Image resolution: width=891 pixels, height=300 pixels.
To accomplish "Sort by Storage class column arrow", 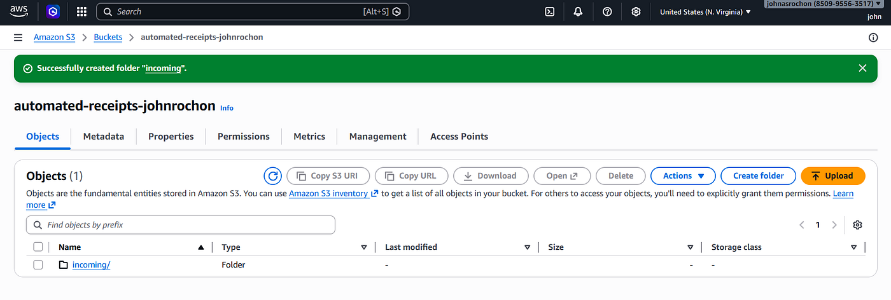I will point(853,247).
